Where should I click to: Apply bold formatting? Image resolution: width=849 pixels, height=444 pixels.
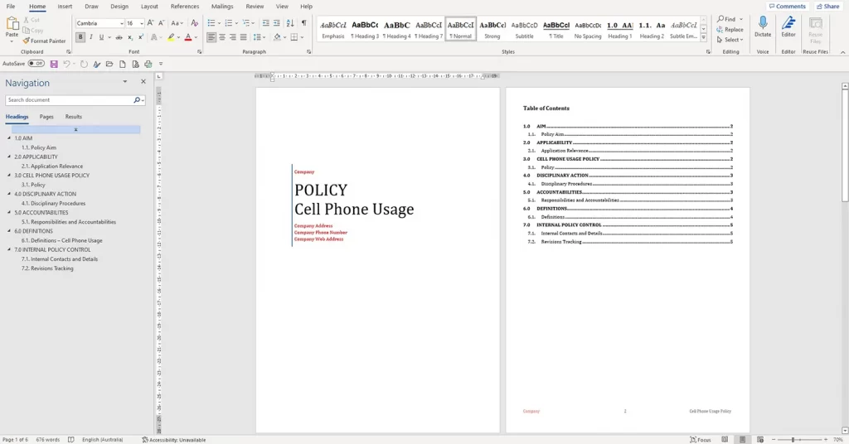click(x=80, y=37)
